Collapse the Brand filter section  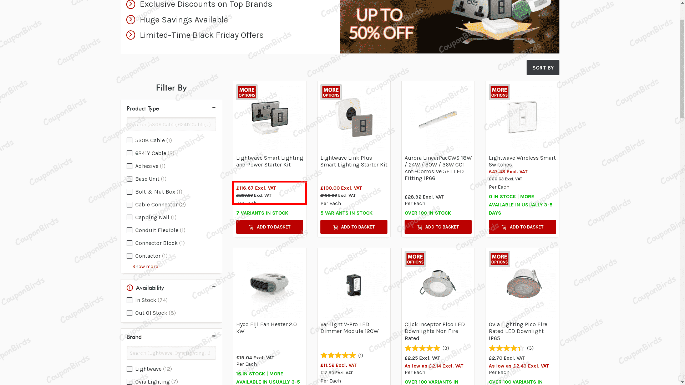(x=214, y=336)
